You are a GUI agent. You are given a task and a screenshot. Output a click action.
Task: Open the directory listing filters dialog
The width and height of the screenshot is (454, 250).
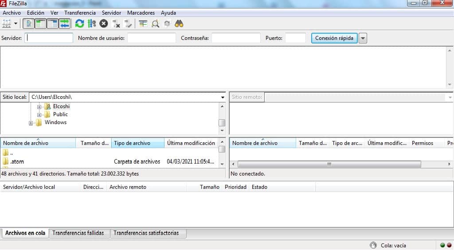click(x=143, y=24)
